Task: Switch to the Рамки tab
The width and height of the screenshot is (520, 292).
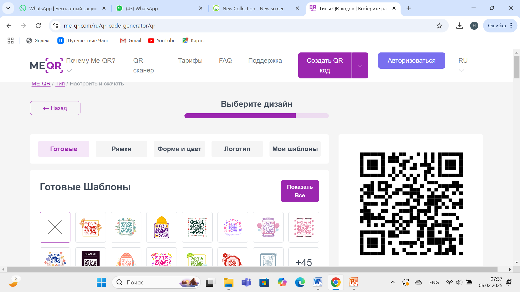Action: pyautogui.click(x=121, y=149)
